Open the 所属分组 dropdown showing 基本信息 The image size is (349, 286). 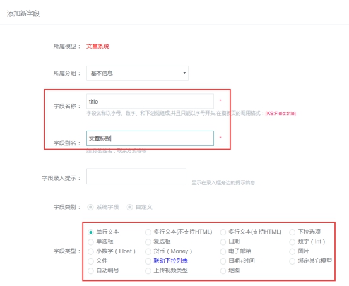[x=138, y=73]
